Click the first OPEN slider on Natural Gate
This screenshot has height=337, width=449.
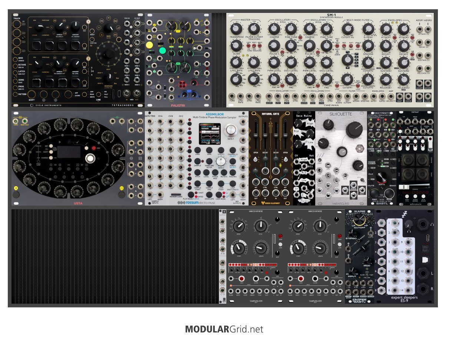click(x=256, y=135)
